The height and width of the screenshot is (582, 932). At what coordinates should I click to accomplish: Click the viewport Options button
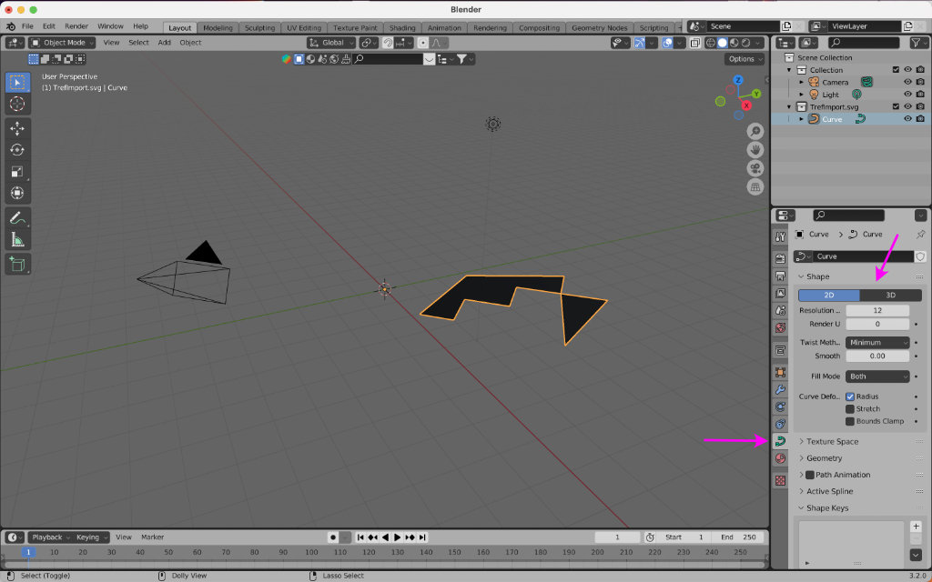pyautogui.click(x=745, y=59)
